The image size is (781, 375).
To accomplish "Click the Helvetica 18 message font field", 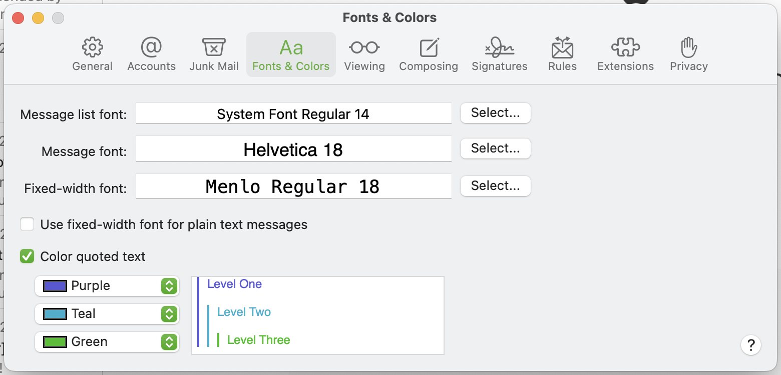I will (293, 149).
